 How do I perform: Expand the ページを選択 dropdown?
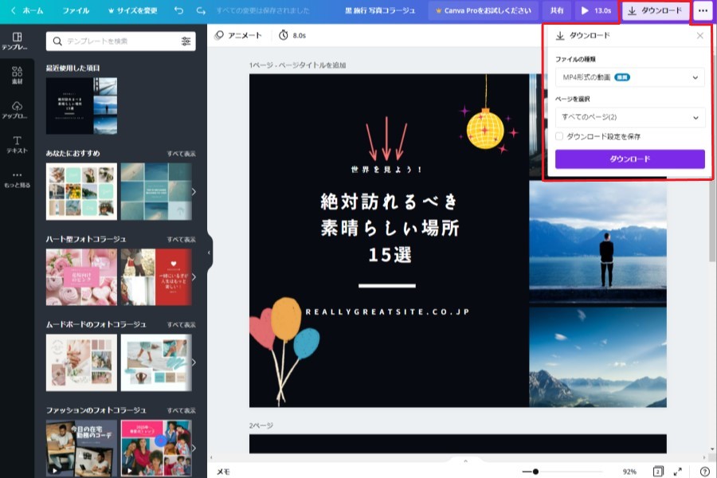pyautogui.click(x=629, y=117)
